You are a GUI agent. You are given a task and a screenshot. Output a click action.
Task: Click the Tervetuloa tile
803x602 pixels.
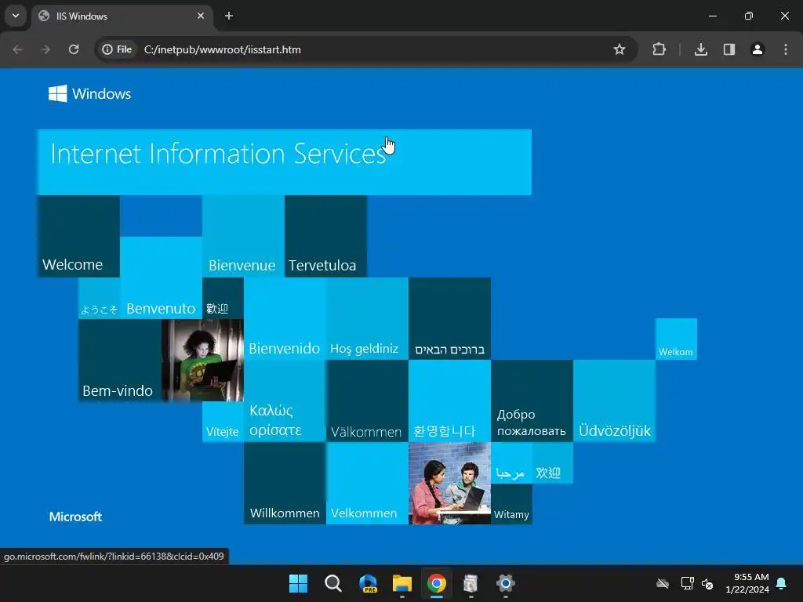[x=325, y=236]
